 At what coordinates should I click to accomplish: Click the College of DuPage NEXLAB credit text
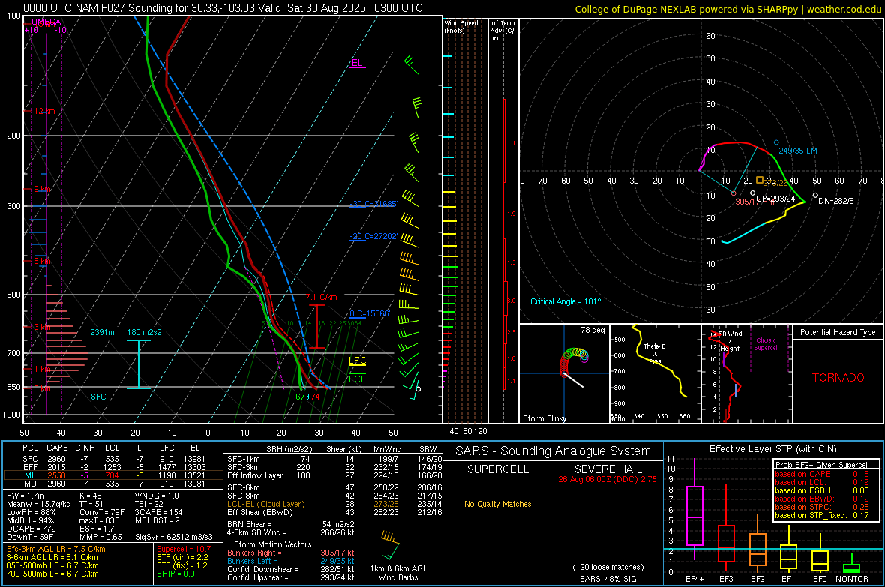(x=727, y=9)
